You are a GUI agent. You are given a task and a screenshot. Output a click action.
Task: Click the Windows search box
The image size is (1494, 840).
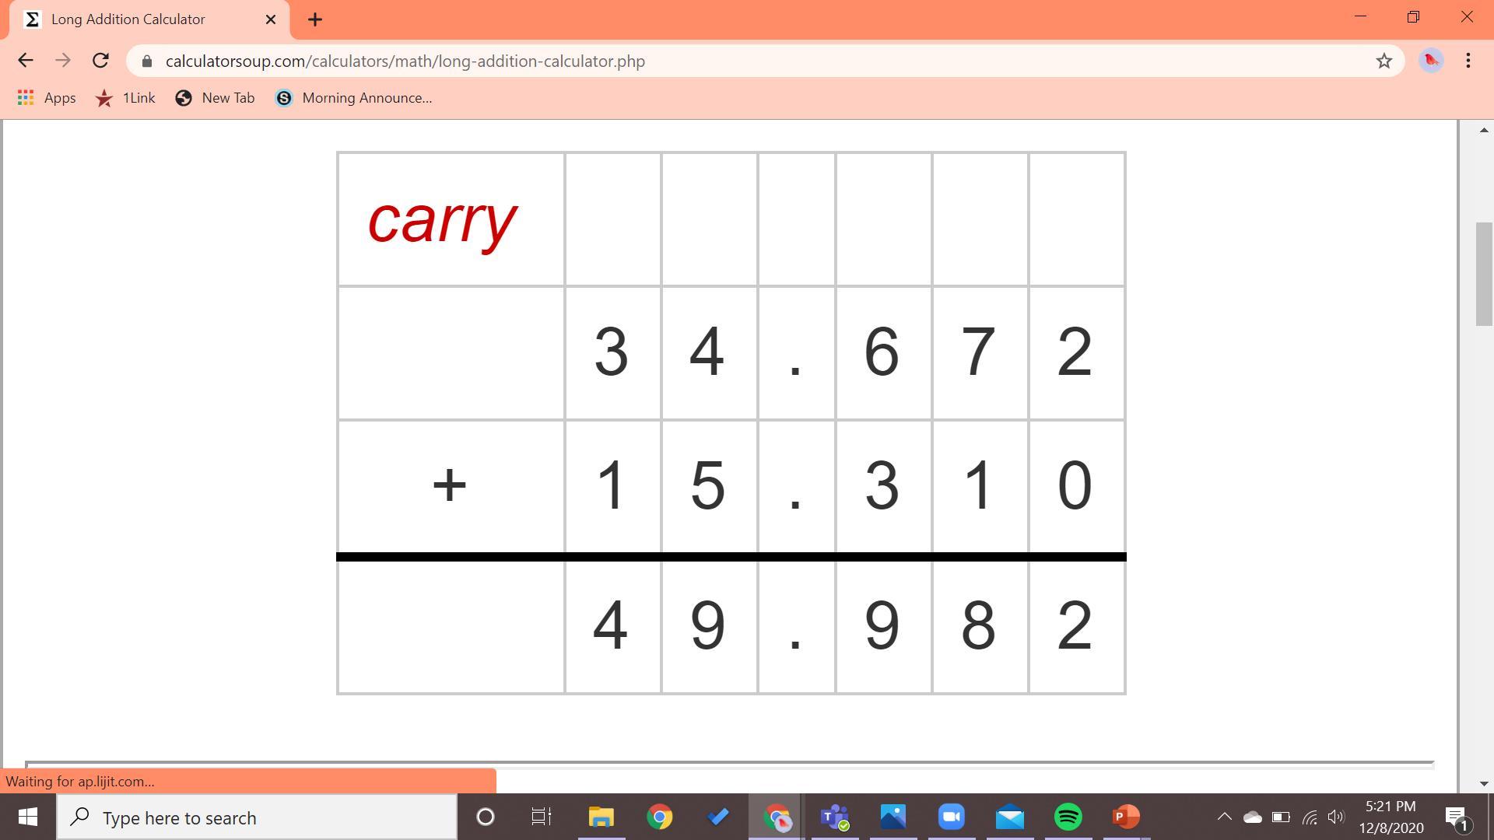[257, 817]
